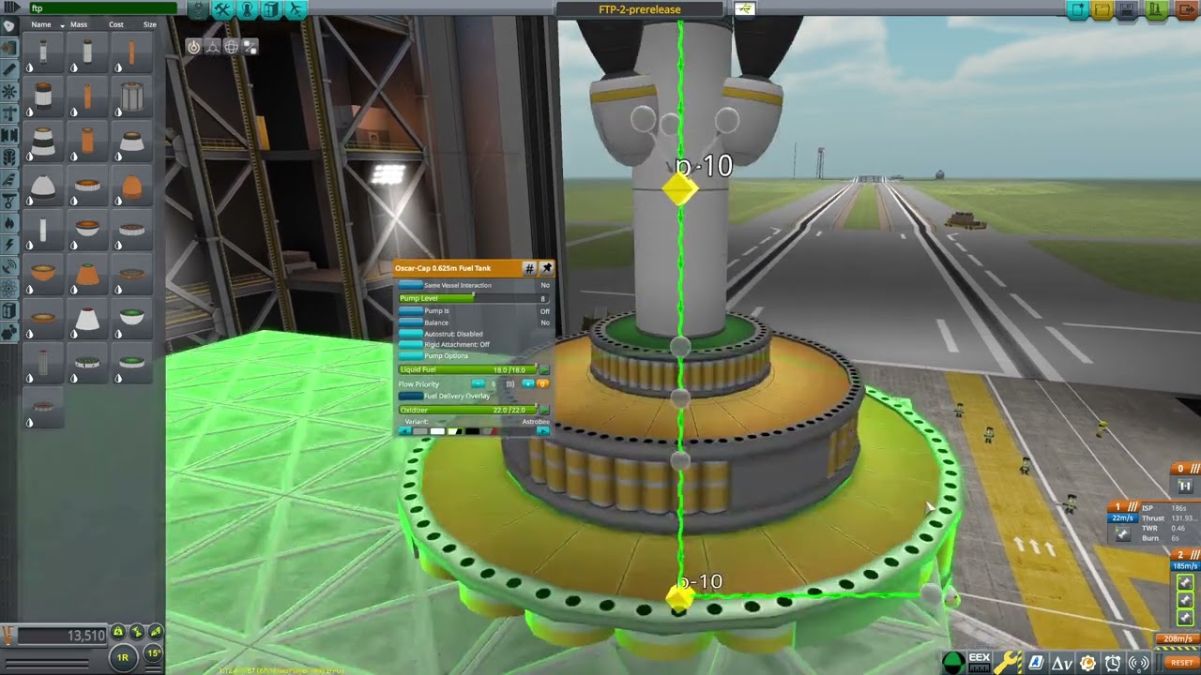Viewport: 1201px width, 675px height.
Task: Sort parts by Size
Action: (150, 25)
